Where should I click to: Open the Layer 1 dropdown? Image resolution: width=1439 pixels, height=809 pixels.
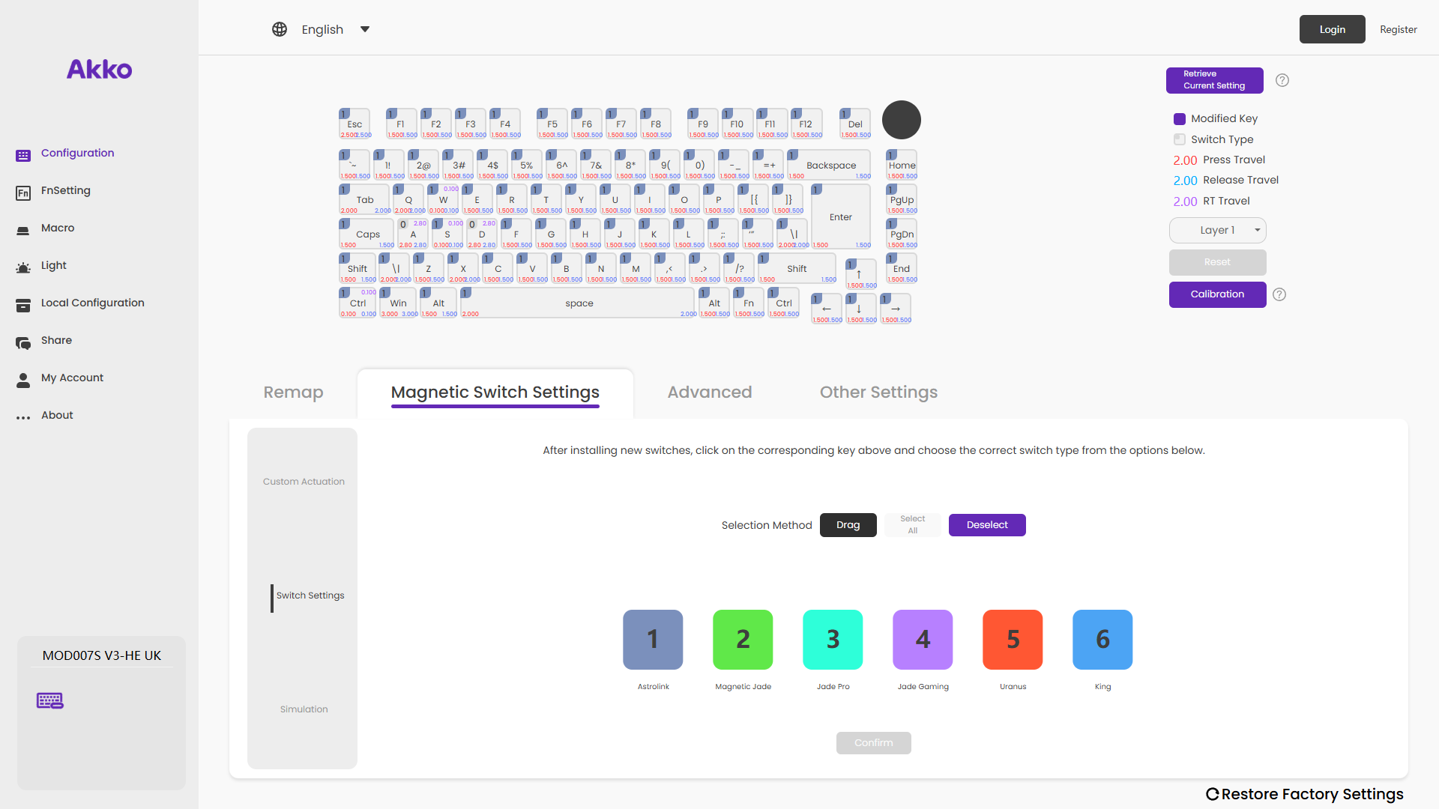coord(1217,230)
